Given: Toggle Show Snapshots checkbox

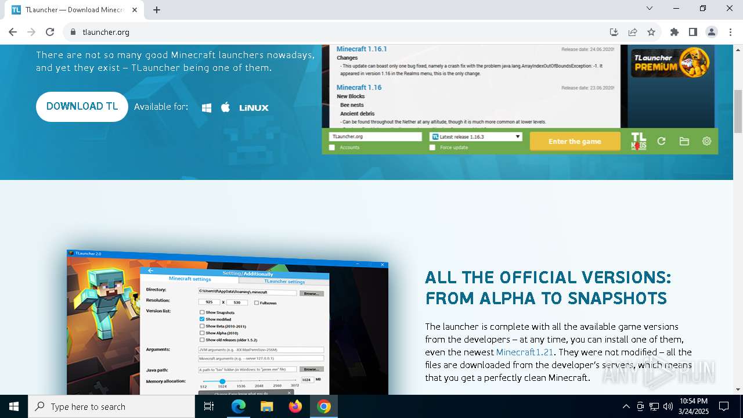Looking at the screenshot, I should tap(202, 312).
